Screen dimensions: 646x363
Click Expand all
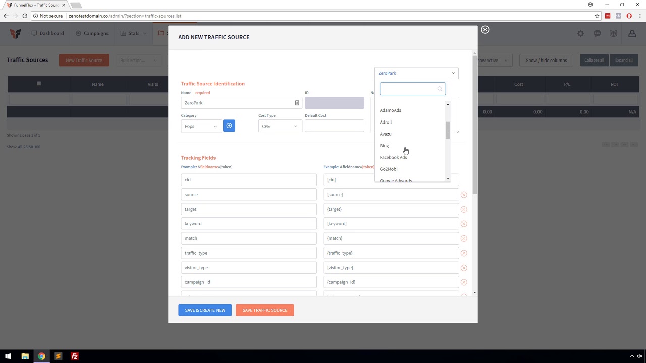coord(624,60)
